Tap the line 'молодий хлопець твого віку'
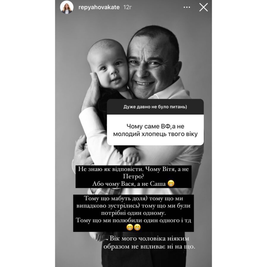The height and width of the screenshot is (267, 267). point(155,134)
